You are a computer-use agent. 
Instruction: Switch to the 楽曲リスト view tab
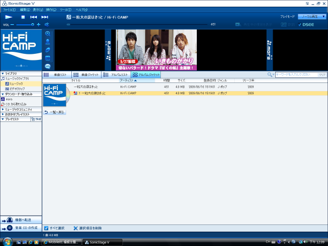coord(57,75)
